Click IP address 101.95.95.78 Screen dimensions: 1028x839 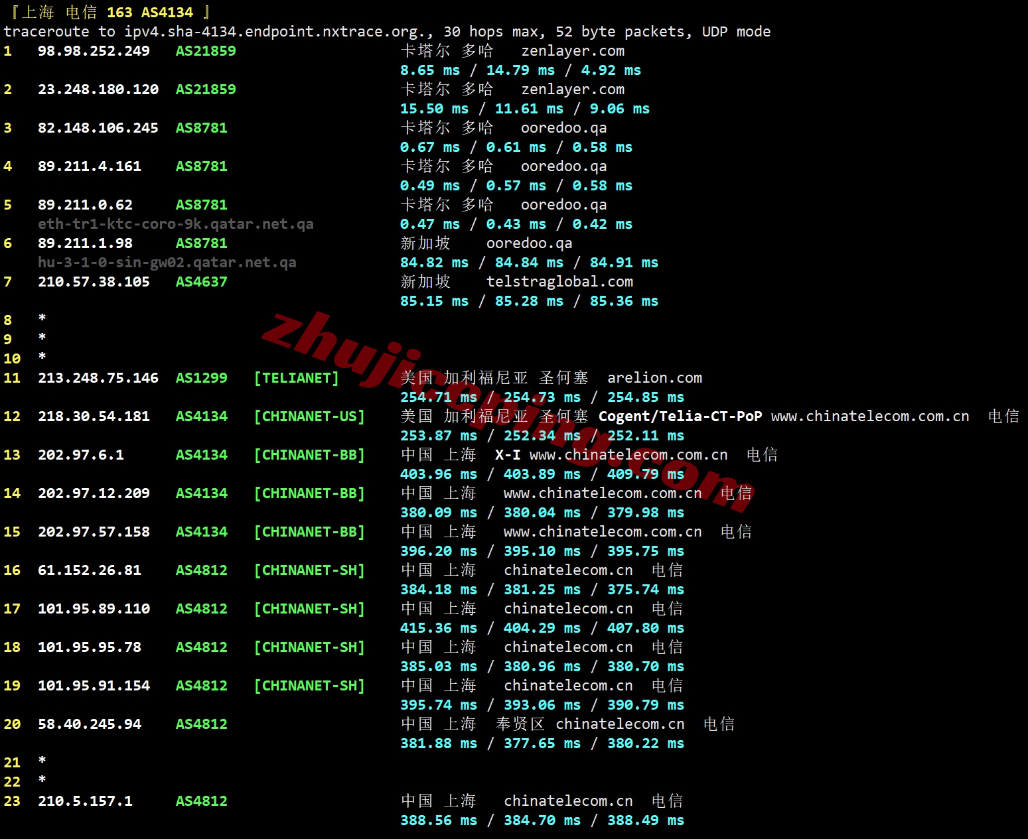tap(90, 647)
